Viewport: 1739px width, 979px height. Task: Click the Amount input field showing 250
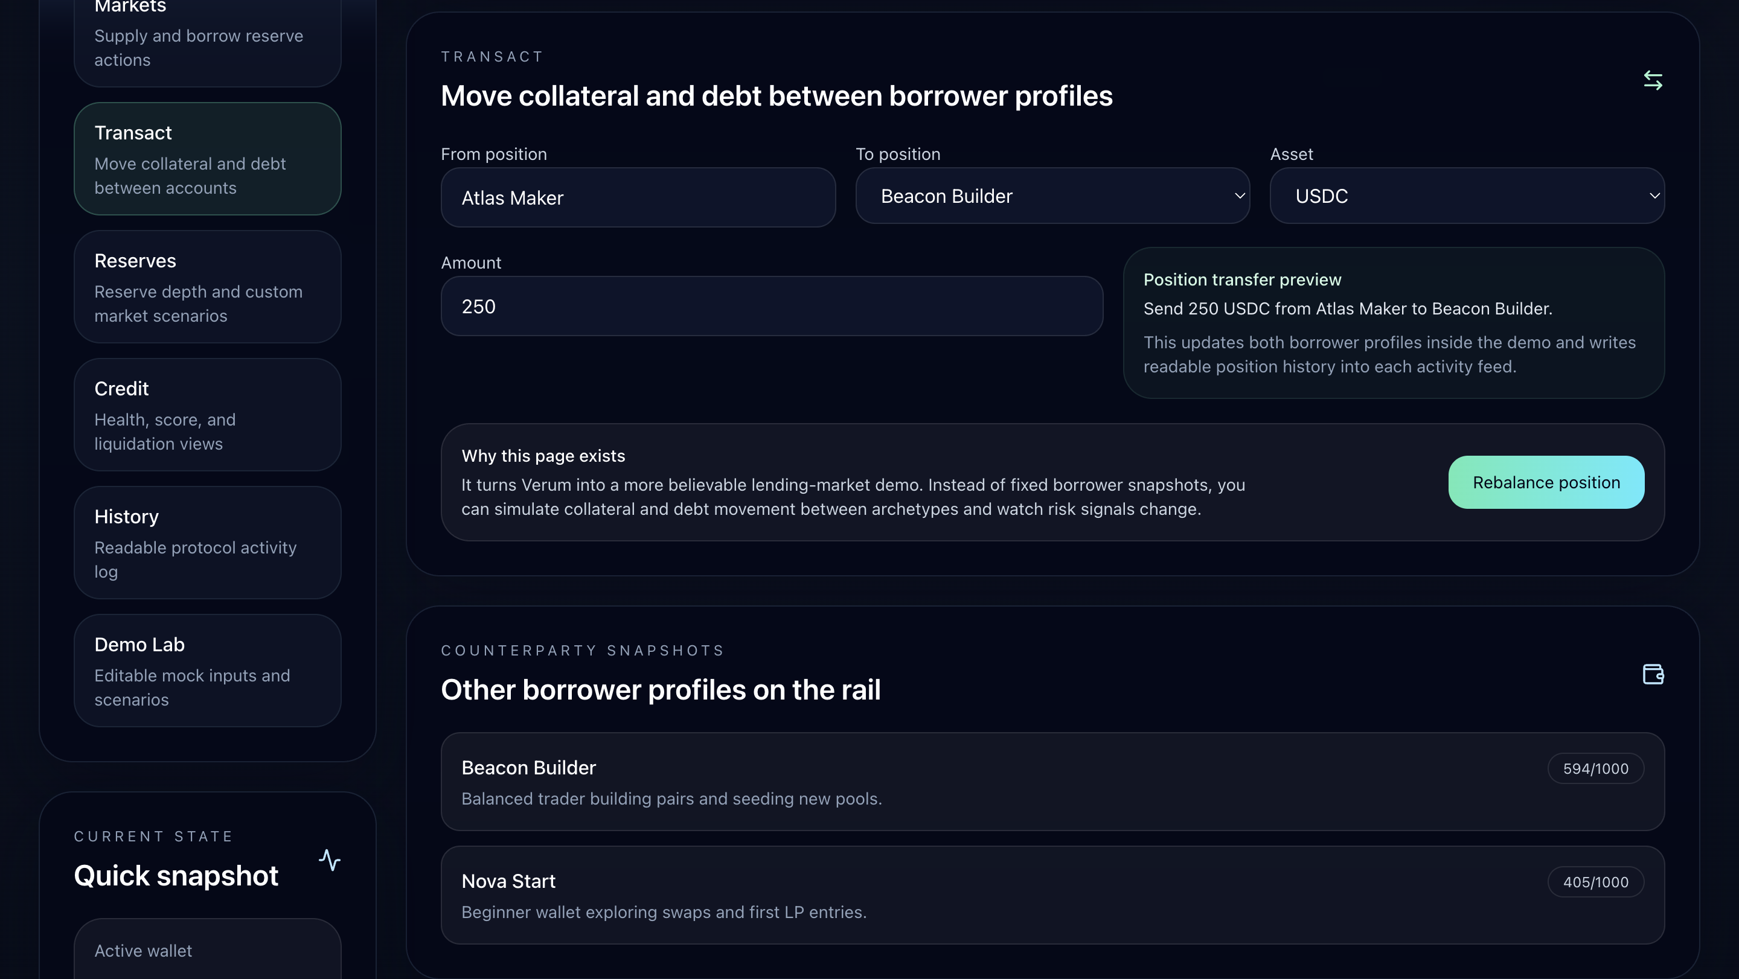coord(772,307)
